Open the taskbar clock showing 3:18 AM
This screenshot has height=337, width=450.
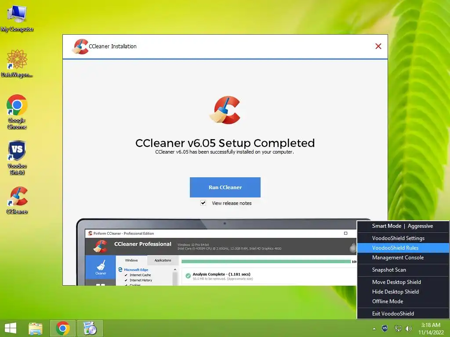point(431,325)
